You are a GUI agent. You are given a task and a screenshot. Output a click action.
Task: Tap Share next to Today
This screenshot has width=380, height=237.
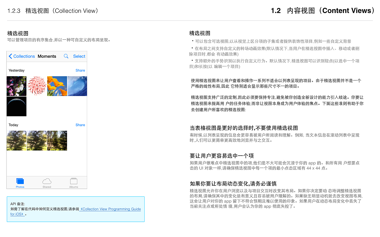[x=80, y=125]
